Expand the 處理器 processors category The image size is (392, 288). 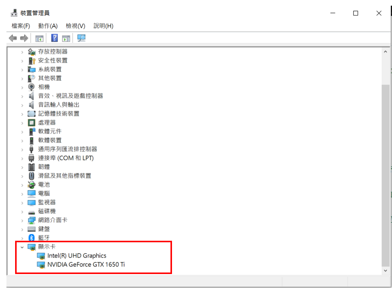tap(22, 123)
